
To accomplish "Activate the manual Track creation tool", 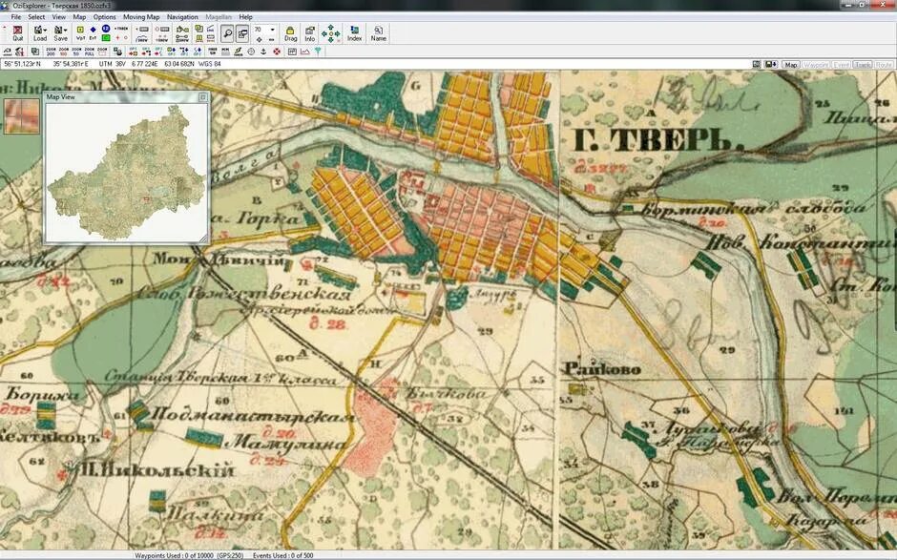I will coord(120,29).
